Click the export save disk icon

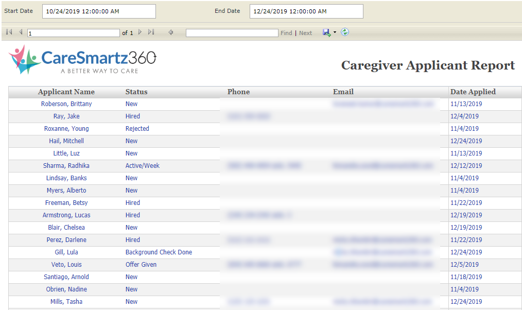326,32
